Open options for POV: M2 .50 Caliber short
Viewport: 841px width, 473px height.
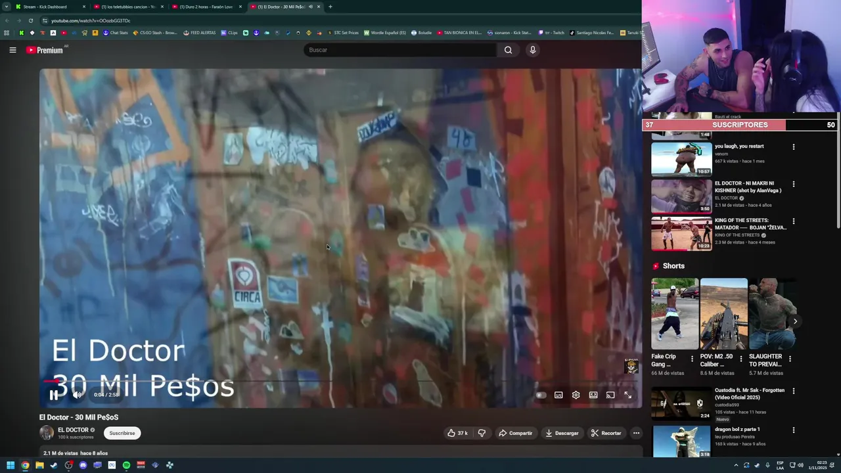741,359
